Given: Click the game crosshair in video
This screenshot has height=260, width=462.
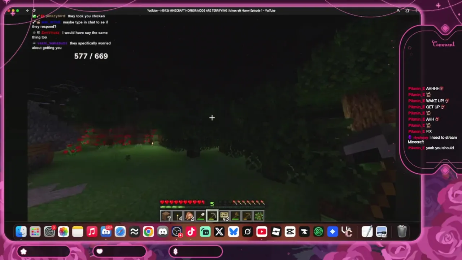Looking at the screenshot, I should [x=212, y=118].
